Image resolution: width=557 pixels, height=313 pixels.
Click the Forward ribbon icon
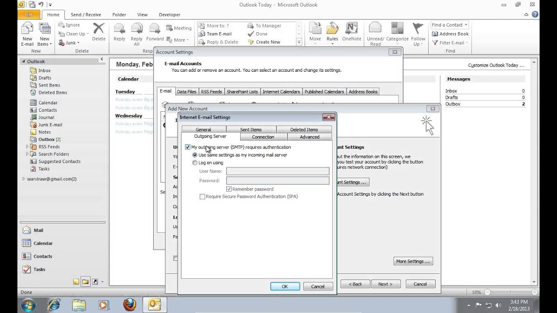pyautogui.click(x=155, y=33)
